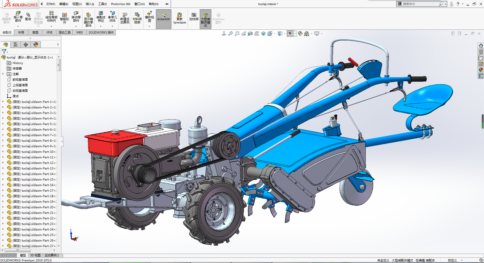Expand the 注解 (Annotations) tree node
484x263 pixels.
pyautogui.click(x=3, y=74)
